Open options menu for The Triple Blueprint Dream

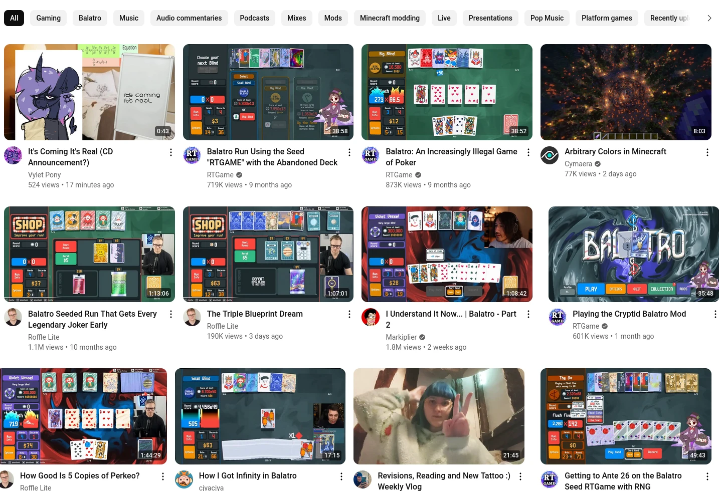(349, 314)
